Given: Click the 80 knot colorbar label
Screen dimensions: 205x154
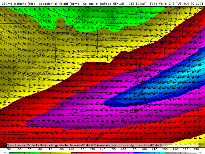Looking at the screenshot, I should pyautogui.click(x=40, y=149).
